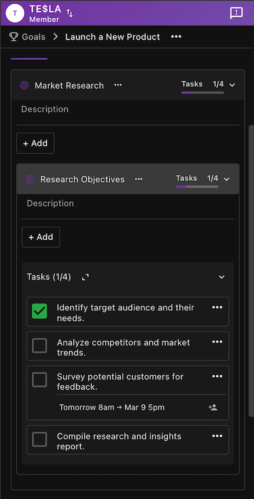This screenshot has height=499, width=254.
Task: Click Identify target audience task text
Action: 125,313
